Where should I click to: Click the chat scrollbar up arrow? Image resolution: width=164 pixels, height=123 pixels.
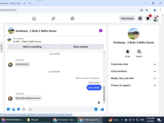104,53
